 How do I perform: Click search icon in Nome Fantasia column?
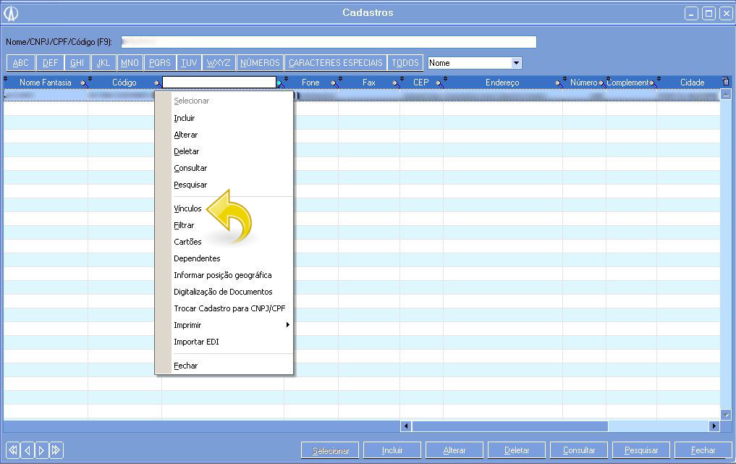pyautogui.click(x=83, y=83)
